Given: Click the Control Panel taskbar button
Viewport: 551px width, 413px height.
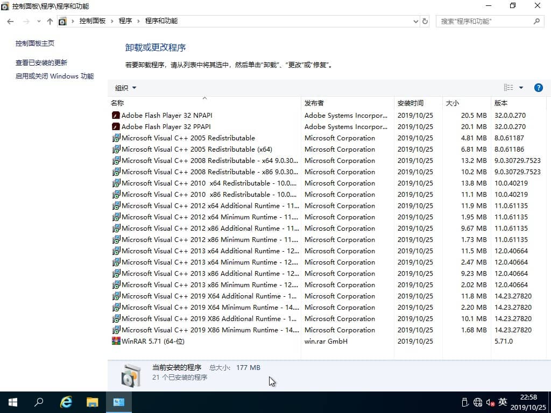Looking at the screenshot, I should coord(119,402).
